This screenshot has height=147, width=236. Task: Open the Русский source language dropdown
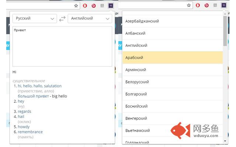coord(35,18)
